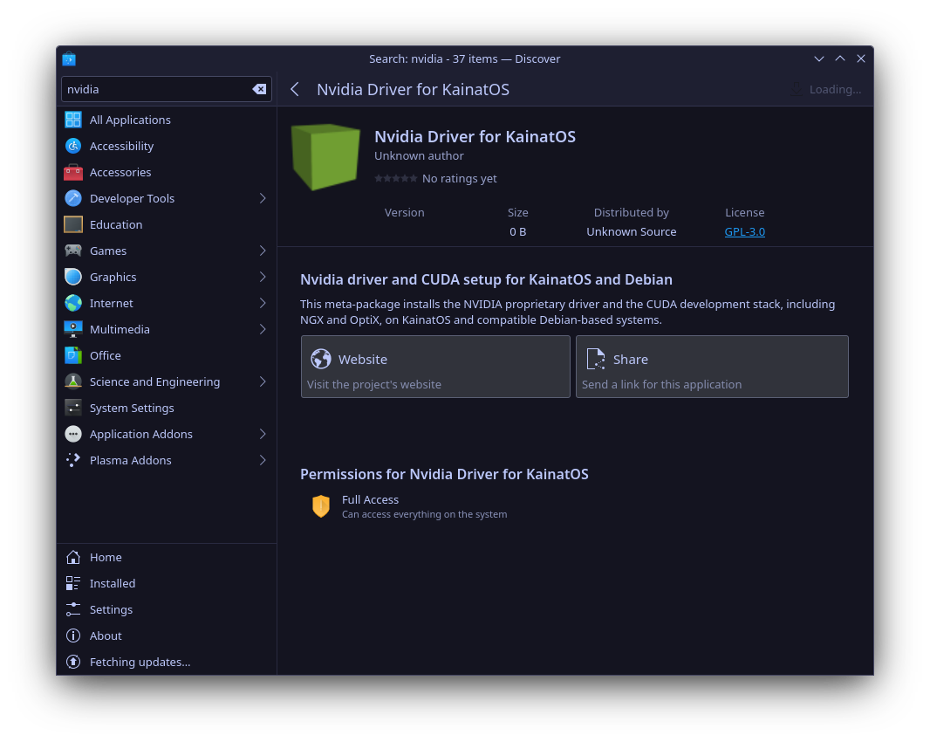This screenshot has height=742, width=930.
Task: Click the Office category icon
Action: pyautogui.click(x=73, y=355)
